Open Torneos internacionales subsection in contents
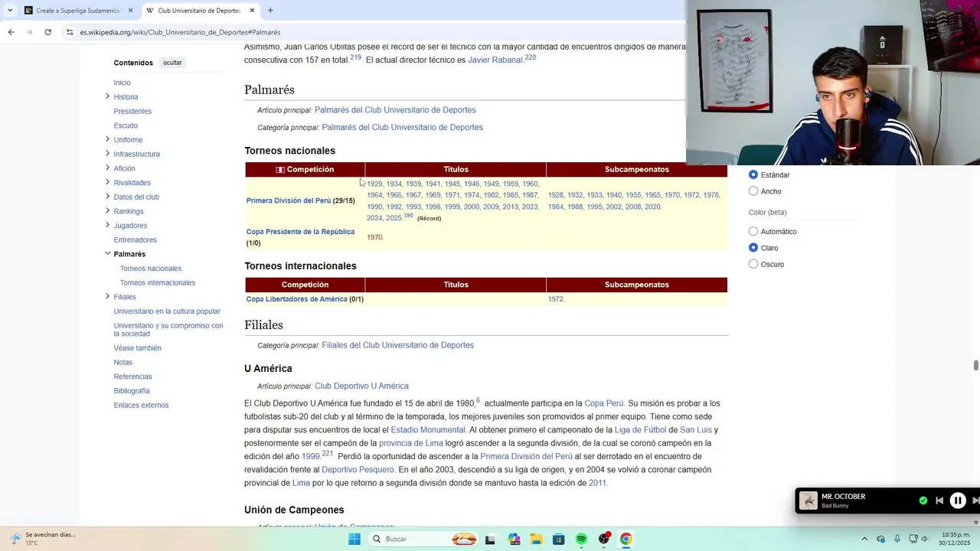Image resolution: width=980 pixels, height=551 pixels. [158, 283]
